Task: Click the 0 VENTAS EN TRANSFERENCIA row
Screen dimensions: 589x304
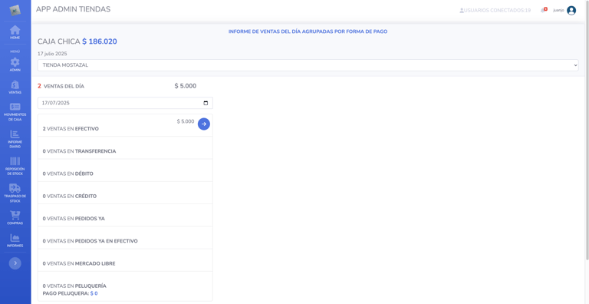Action: point(125,148)
